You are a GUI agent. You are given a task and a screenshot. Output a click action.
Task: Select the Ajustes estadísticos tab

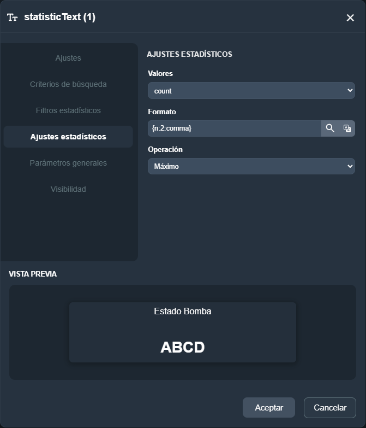click(x=68, y=137)
